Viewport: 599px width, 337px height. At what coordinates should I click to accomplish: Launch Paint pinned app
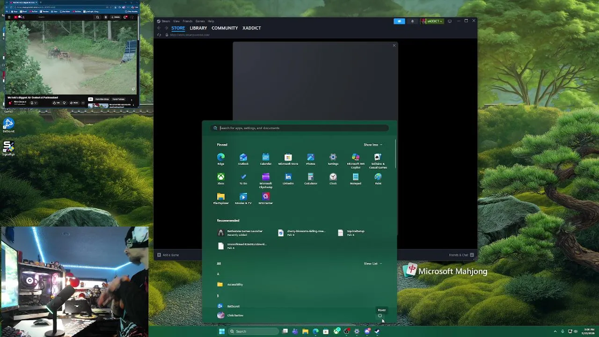(x=378, y=179)
